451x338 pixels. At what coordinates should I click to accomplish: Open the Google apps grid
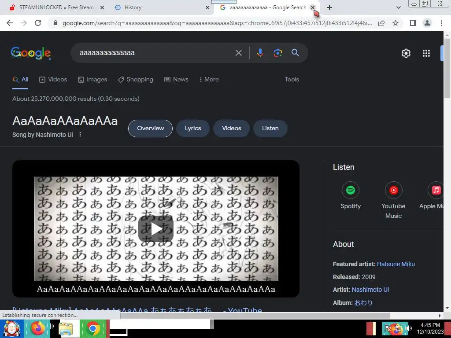click(x=426, y=53)
